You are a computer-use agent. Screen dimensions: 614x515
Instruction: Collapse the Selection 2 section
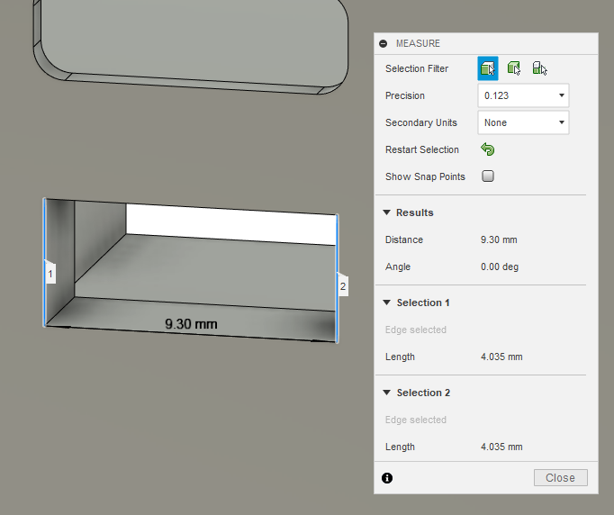tap(386, 393)
